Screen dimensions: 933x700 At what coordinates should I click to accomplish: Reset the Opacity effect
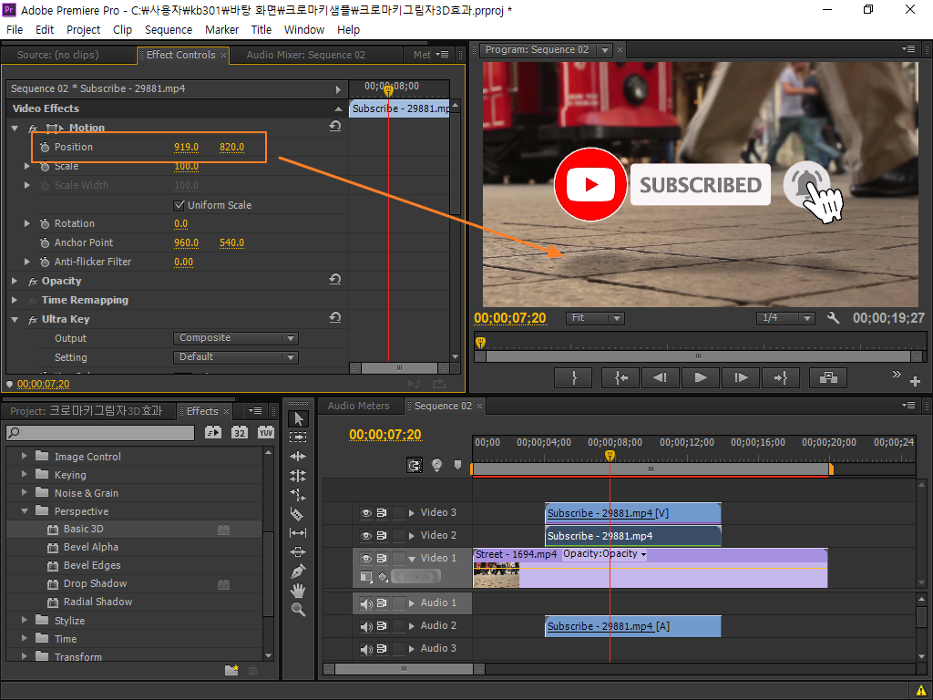335,279
